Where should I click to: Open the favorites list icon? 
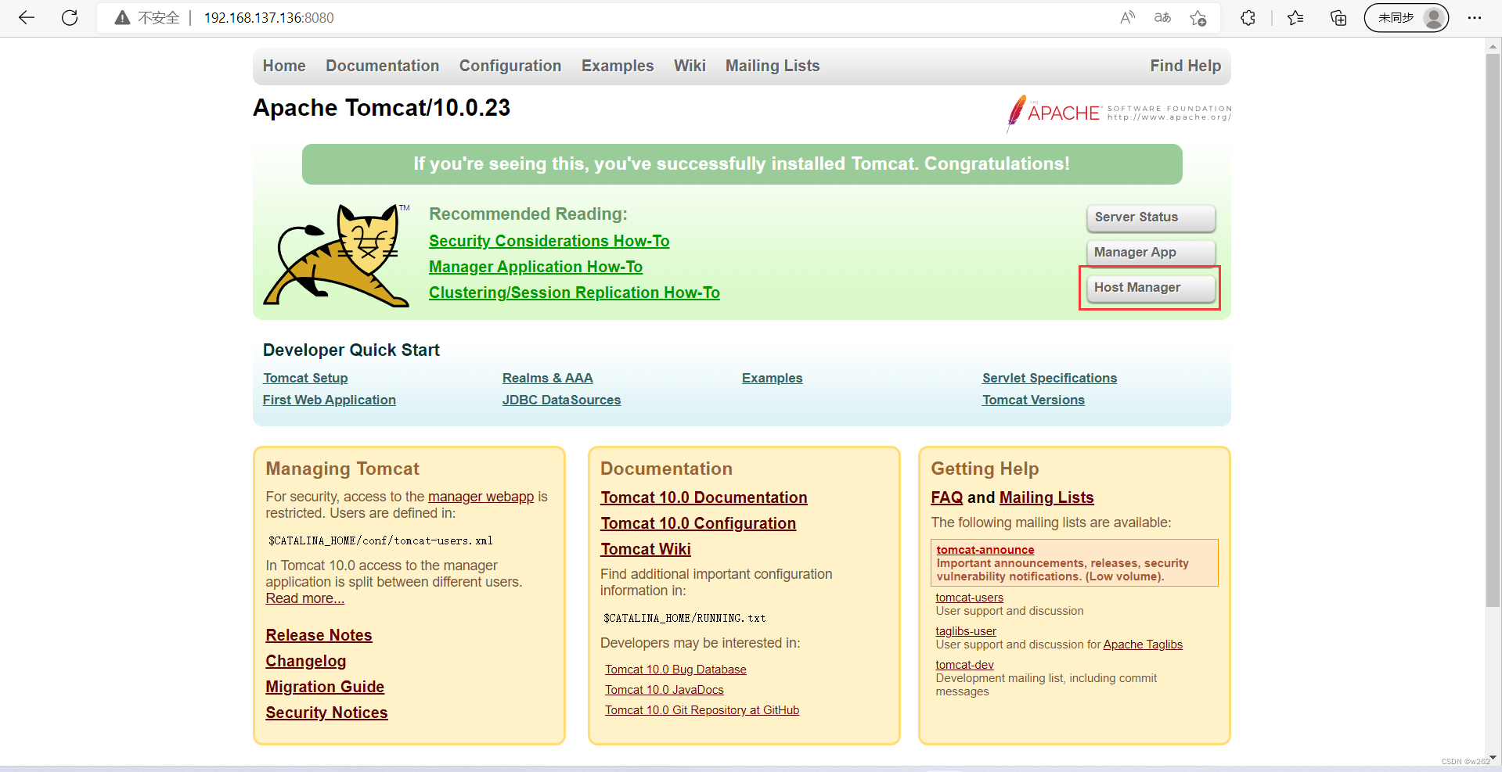1295,17
